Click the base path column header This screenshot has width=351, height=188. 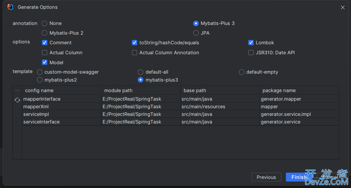(x=220, y=90)
